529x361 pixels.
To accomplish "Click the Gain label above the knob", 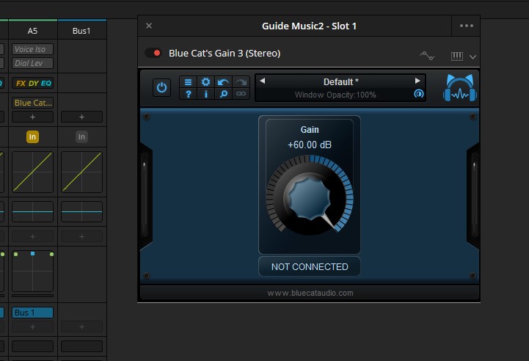I will tap(310, 130).
